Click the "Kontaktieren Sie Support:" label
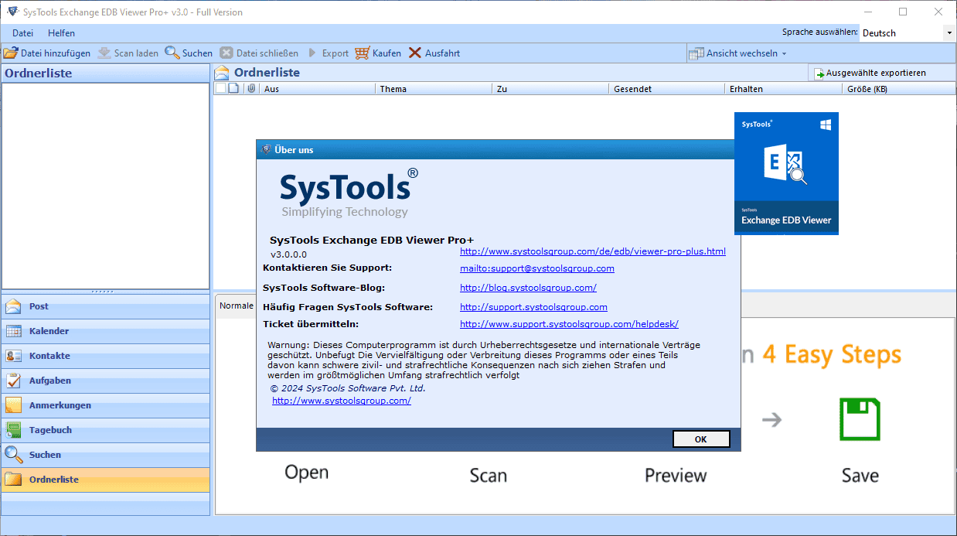This screenshot has width=957, height=536. click(x=328, y=268)
